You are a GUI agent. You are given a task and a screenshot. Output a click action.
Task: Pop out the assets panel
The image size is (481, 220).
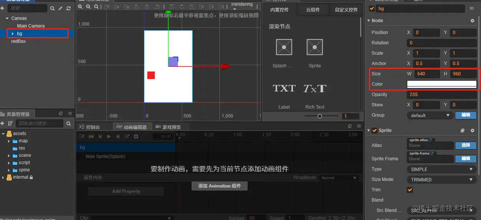[x=61, y=114]
